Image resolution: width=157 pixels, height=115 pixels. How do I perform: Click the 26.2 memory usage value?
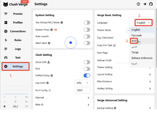pos(15,106)
